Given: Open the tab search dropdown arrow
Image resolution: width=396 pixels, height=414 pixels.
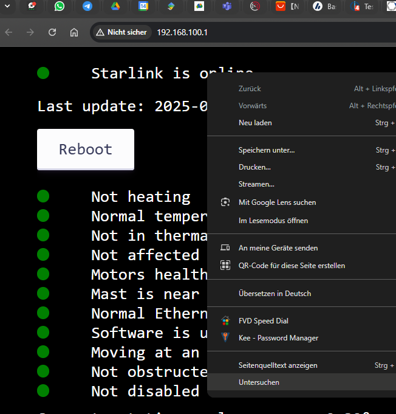Looking at the screenshot, I should click(x=7, y=6).
